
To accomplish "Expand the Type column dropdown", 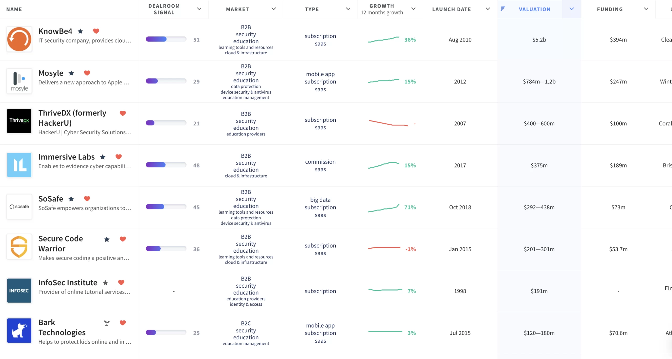I will (348, 9).
